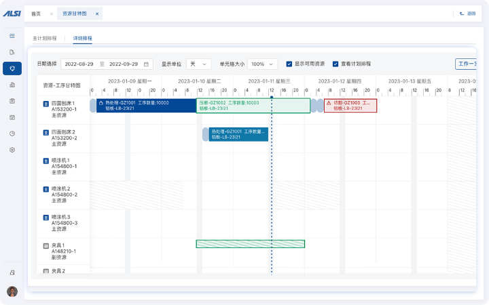The width and height of the screenshot is (489, 305).
Task: Click the red warning icon on the 切割-GZ1003 task
Action: click(x=329, y=103)
